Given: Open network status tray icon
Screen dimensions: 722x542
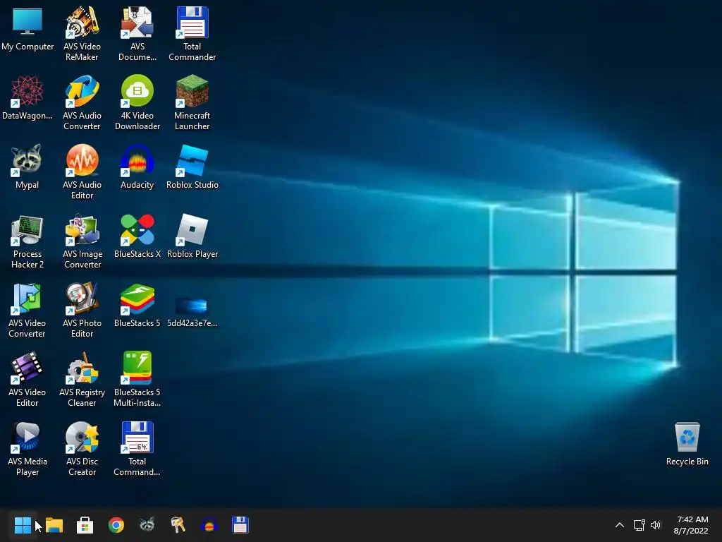Looking at the screenshot, I should tap(639, 525).
